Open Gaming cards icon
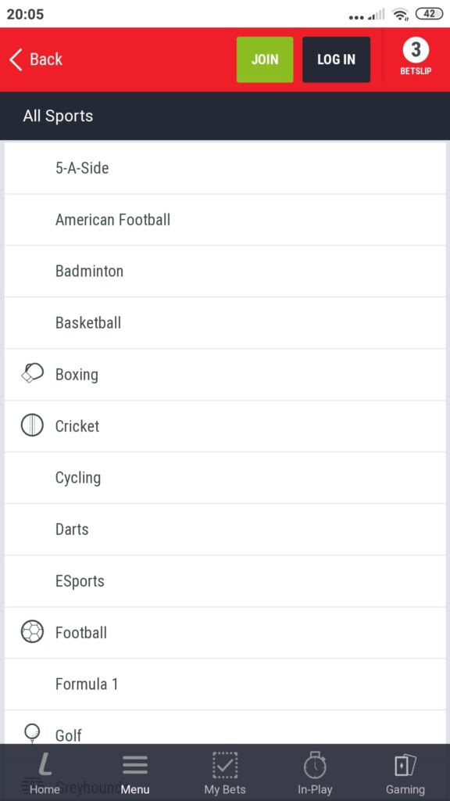450x801 pixels. 405,765
